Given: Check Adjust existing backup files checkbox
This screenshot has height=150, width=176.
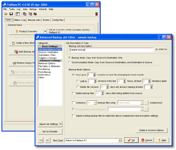Looking at the screenshot, I should coord(73,116).
